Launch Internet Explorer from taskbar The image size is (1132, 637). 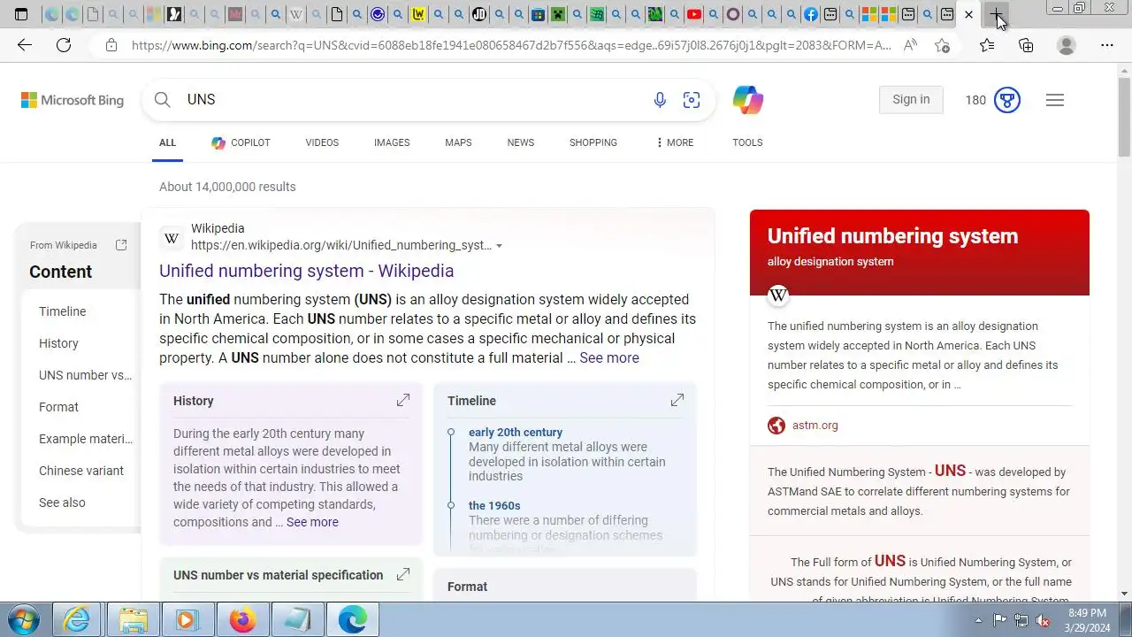pos(77,619)
